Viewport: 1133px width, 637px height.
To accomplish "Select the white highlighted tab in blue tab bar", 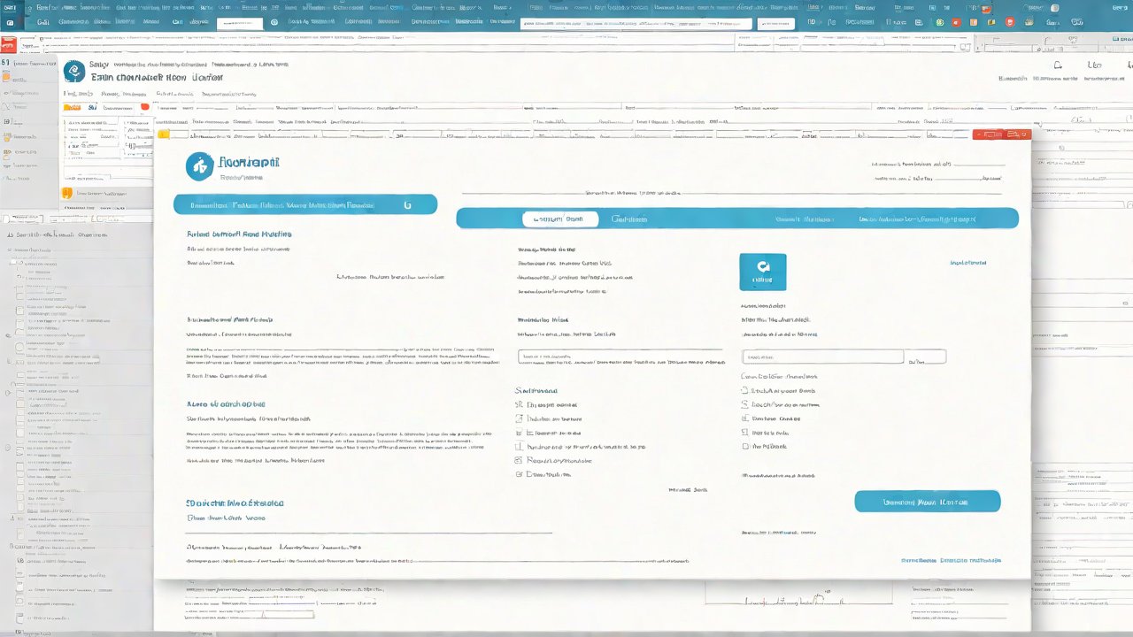I will click(x=559, y=219).
